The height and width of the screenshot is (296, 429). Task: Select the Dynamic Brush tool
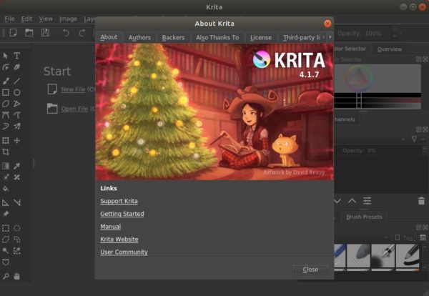click(x=6, y=126)
